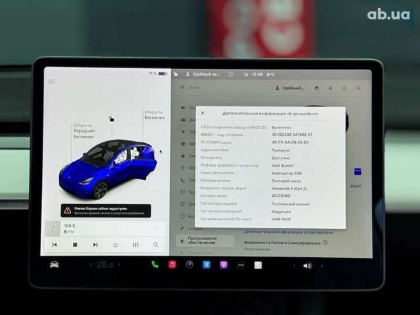Image resolution: width=420 pixels, height=315 pixels.
Task: Tap the 'HomeLink 5 (Opt 2)' value
Action: pyautogui.click(x=289, y=188)
